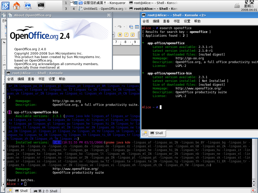Viewport: 258px width, 193px height.
Task: Launch Konsole terminal from panel
Action: pyautogui.click(x=41, y=6)
